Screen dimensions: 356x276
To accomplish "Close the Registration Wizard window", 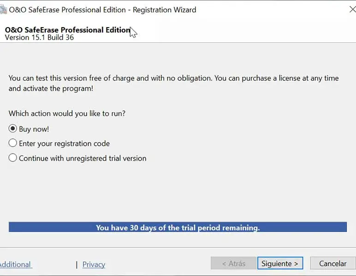I will point(351,9).
